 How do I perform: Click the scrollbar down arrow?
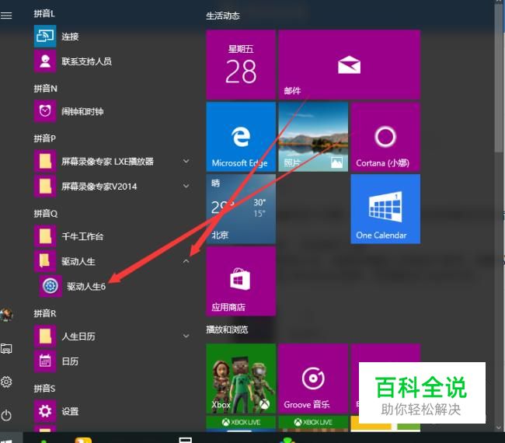[x=500, y=427]
